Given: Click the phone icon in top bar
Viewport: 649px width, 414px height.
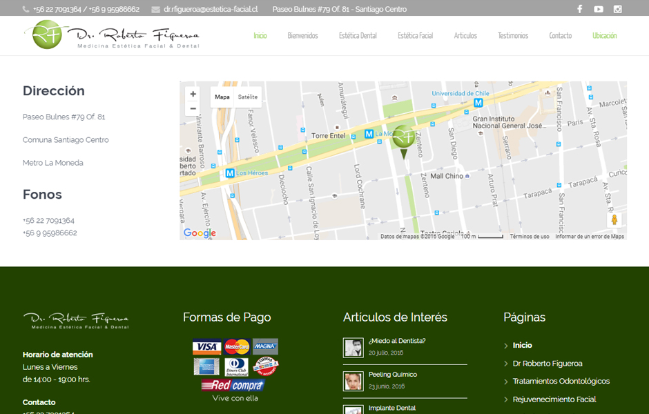Looking at the screenshot, I should click(x=26, y=9).
